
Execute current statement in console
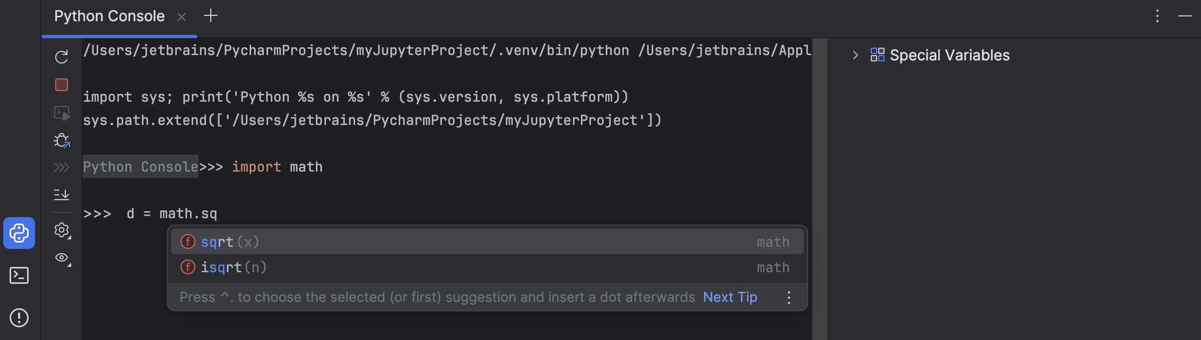point(62,113)
